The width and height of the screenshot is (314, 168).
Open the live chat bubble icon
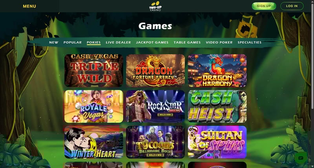(301, 158)
